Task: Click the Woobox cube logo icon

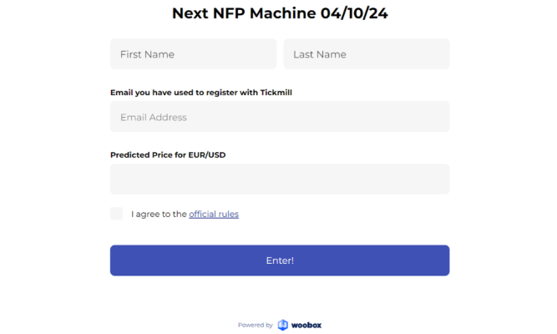Action: coord(283,325)
